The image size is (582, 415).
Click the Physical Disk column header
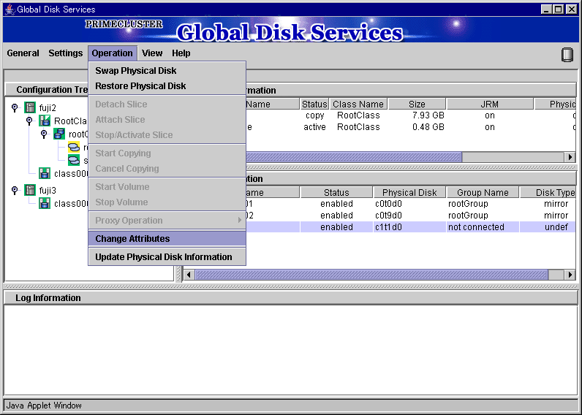[x=409, y=192]
